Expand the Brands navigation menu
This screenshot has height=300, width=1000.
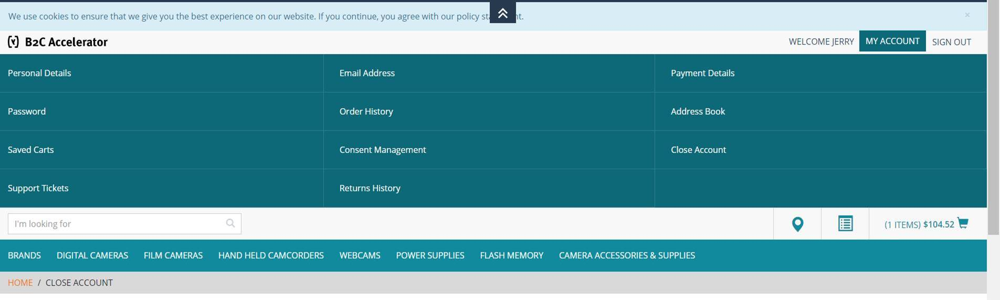pyautogui.click(x=24, y=255)
